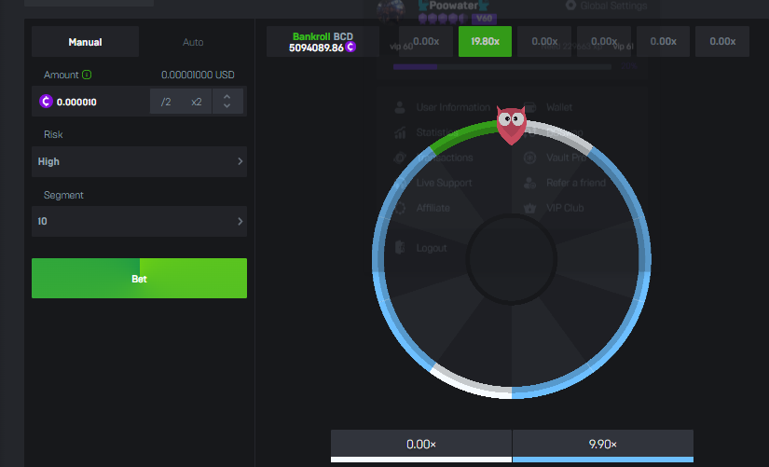
Task: Double the bet with the x2 button
Action: [196, 102]
